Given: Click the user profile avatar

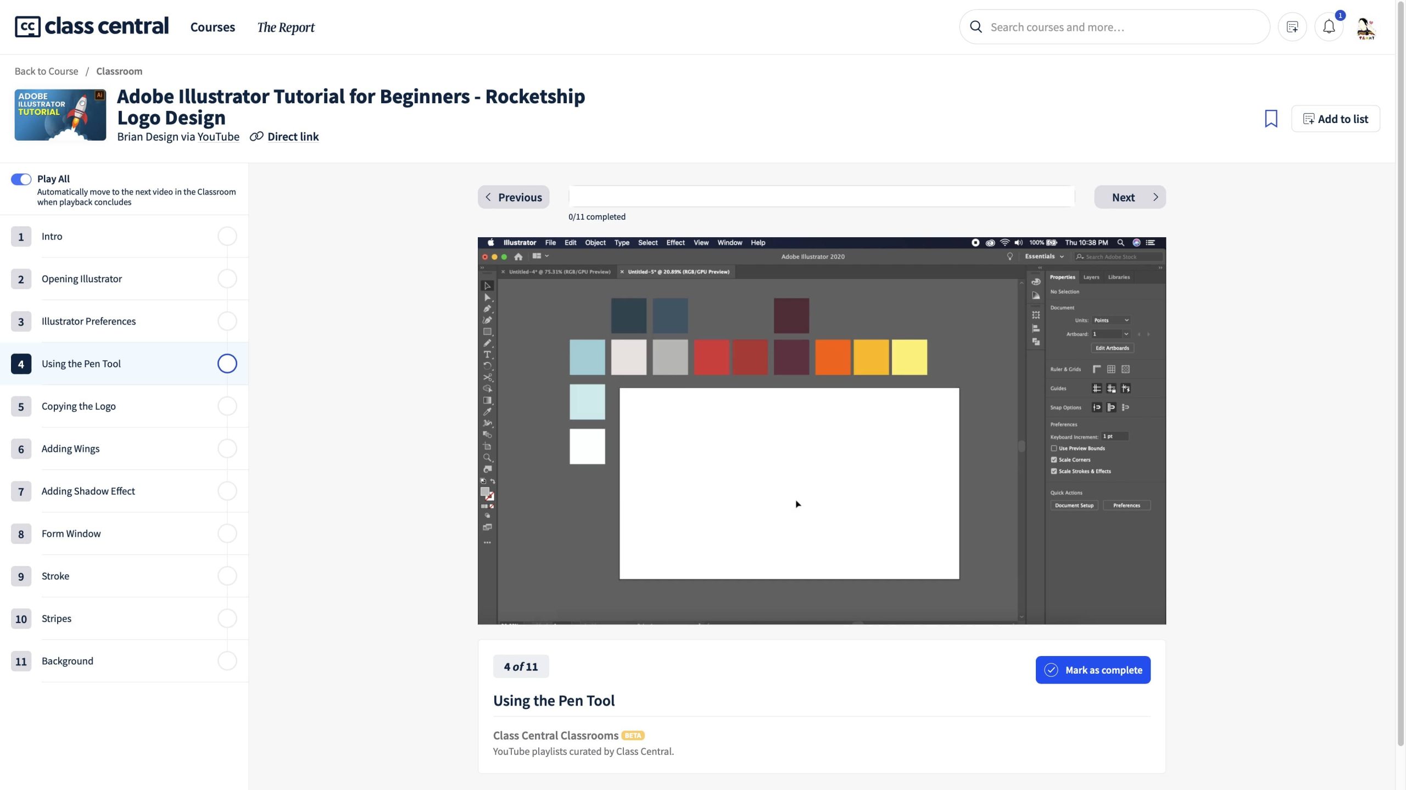Looking at the screenshot, I should click(1366, 28).
